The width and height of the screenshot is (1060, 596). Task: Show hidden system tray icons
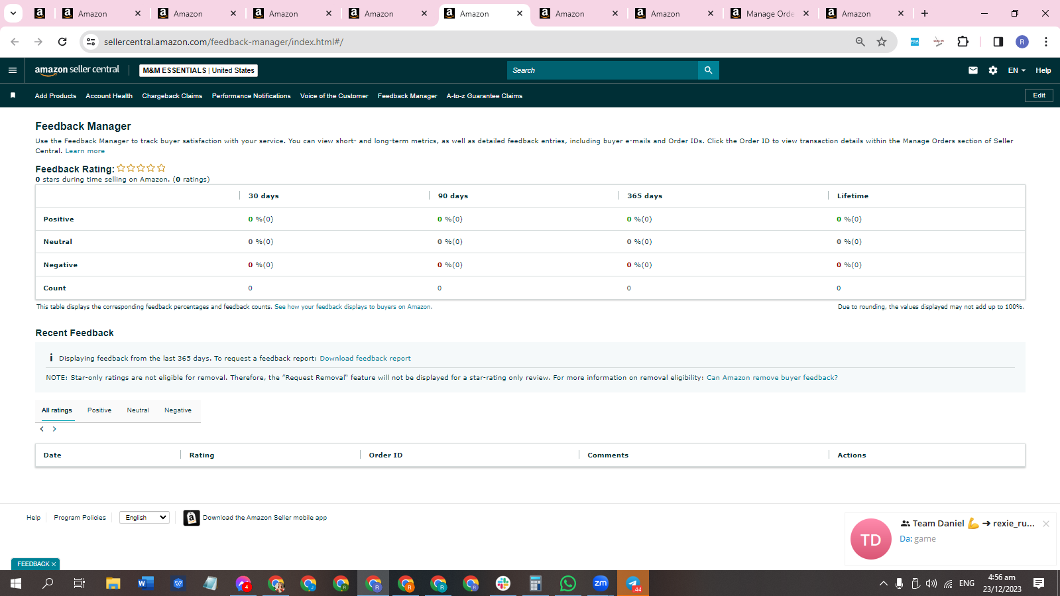[883, 583]
